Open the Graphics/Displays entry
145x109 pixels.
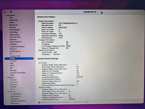17,47
